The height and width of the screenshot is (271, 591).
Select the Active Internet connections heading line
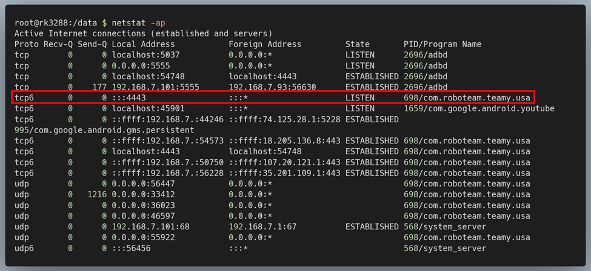(143, 33)
